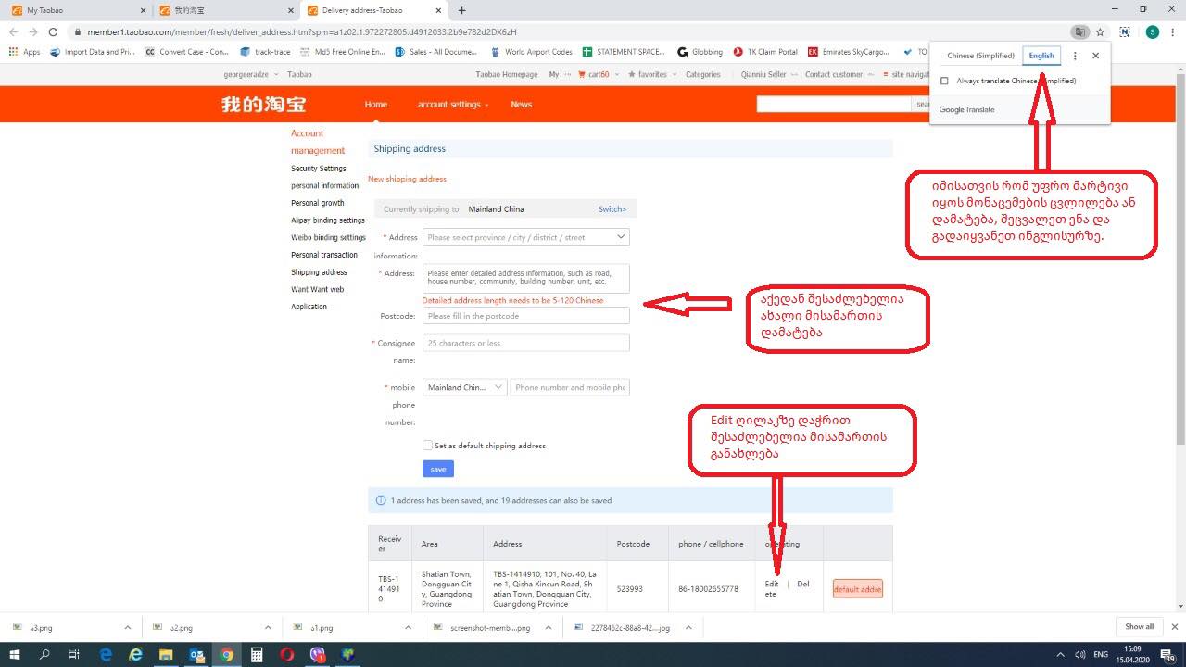This screenshot has height=667, width=1186.
Task: Select Chinese (Simplified) in translate popup
Action: pyautogui.click(x=980, y=56)
